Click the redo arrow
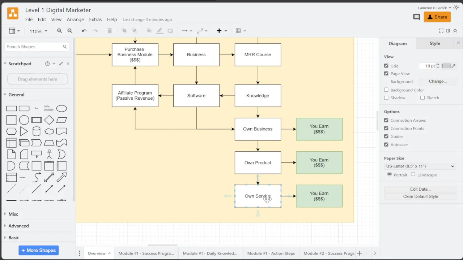The height and width of the screenshot is (260, 463). [95, 31]
